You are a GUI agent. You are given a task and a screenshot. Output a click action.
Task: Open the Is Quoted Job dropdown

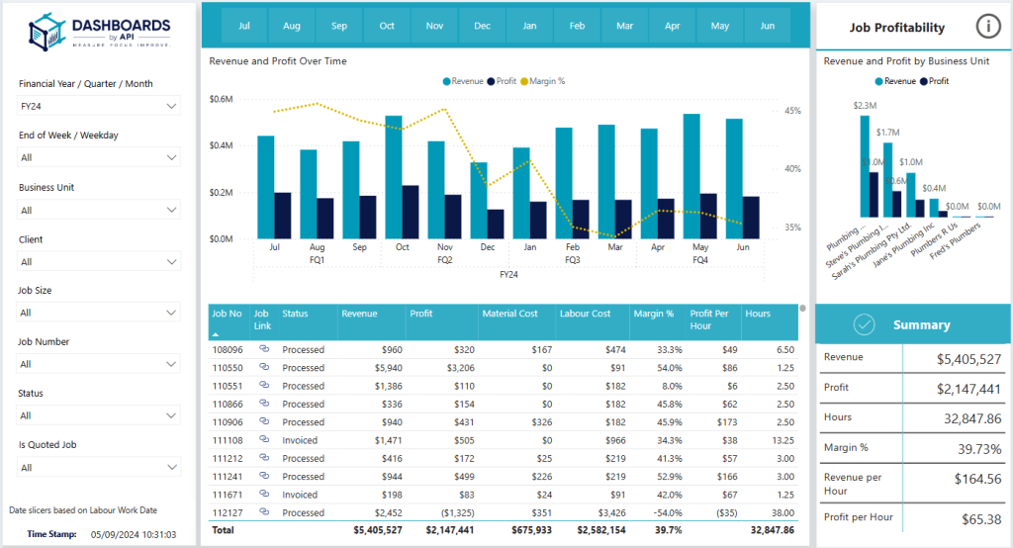[x=99, y=467]
